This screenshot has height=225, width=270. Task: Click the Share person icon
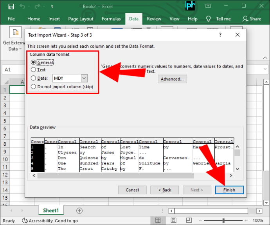pos(245,19)
